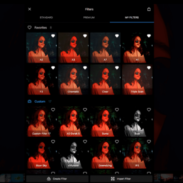The height and width of the screenshot is (183, 183).
Task: Select the Custom Filter 17 thumbnail
Action: 41,121
